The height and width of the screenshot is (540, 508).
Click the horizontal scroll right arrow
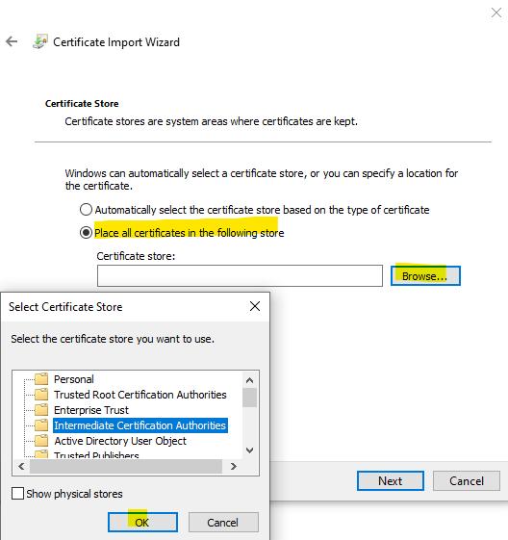[x=234, y=466]
